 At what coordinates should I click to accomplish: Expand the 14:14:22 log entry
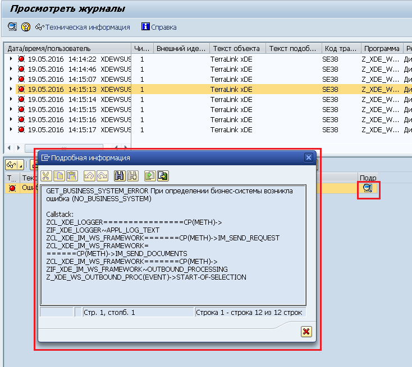tap(11, 59)
